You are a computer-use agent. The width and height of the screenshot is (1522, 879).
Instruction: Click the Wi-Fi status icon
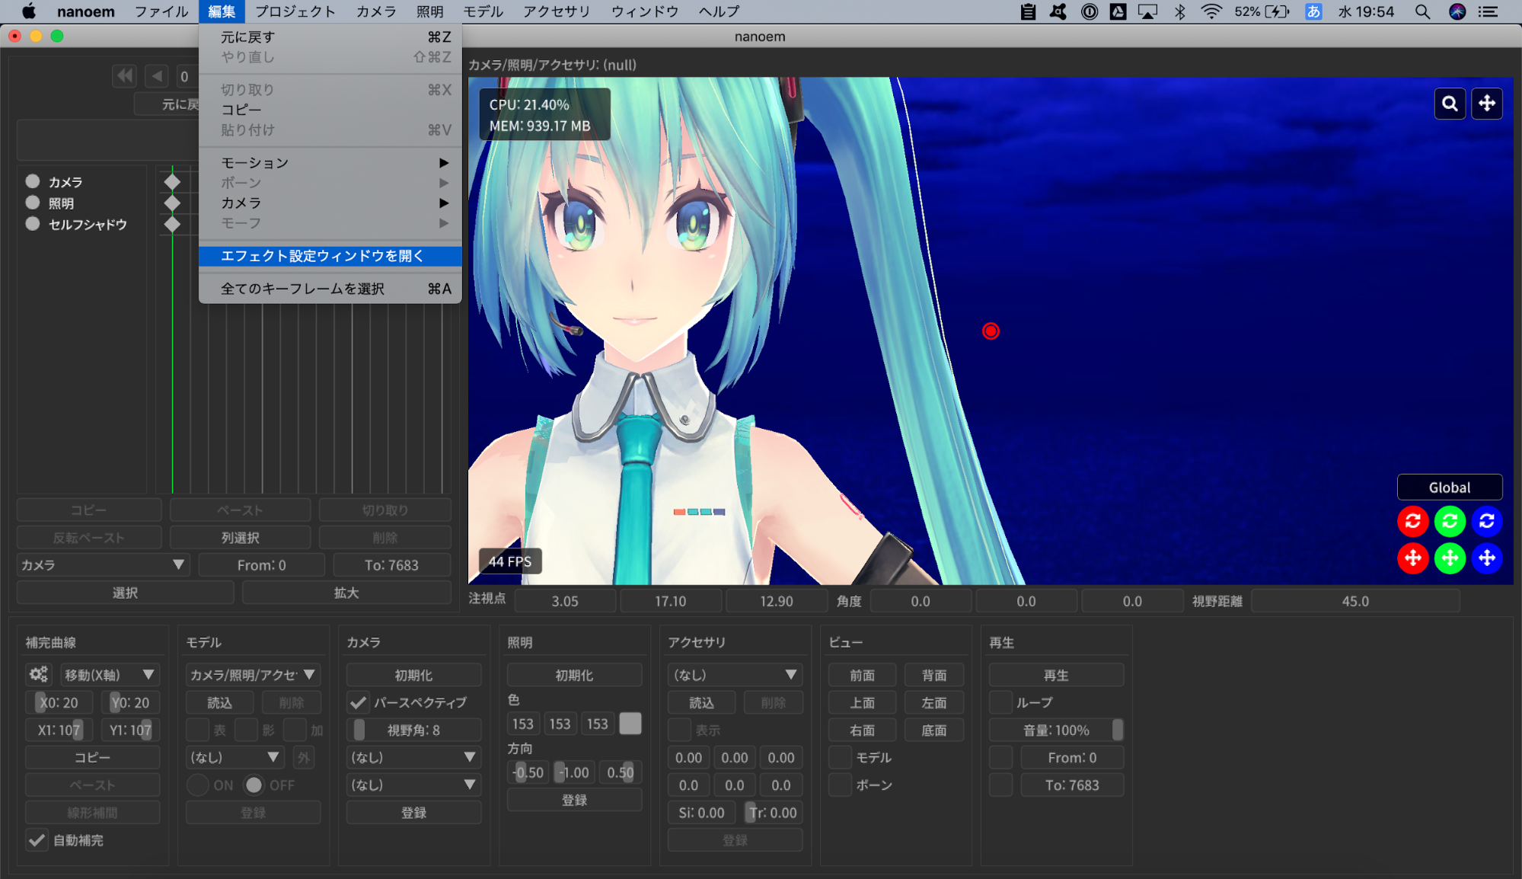[x=1211, y=11]
